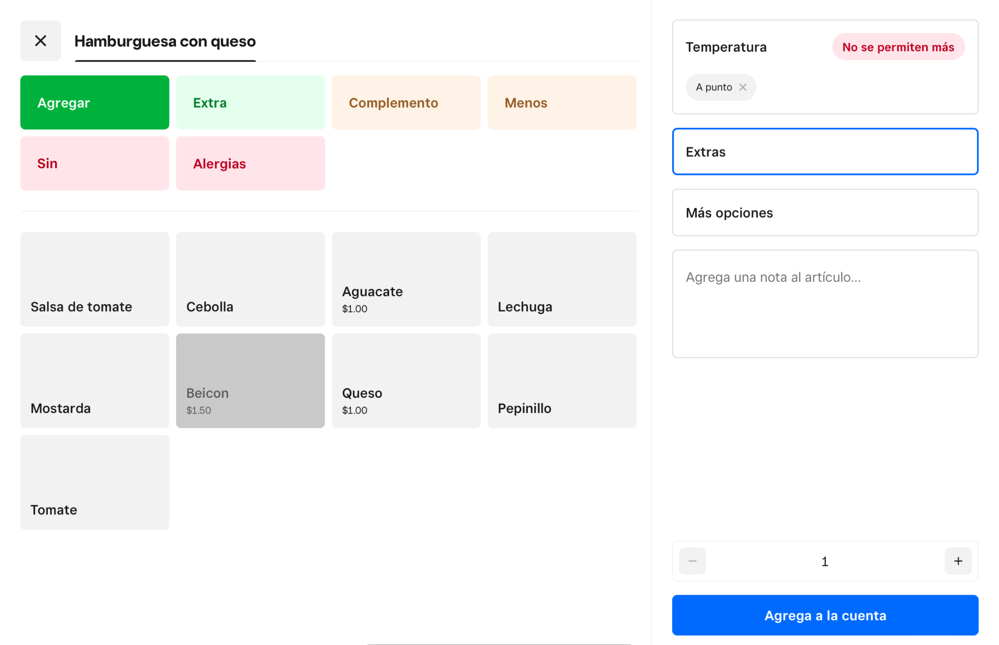Open the Temperatura options group
Screen dimensions: 999x645
pos(726,47)
